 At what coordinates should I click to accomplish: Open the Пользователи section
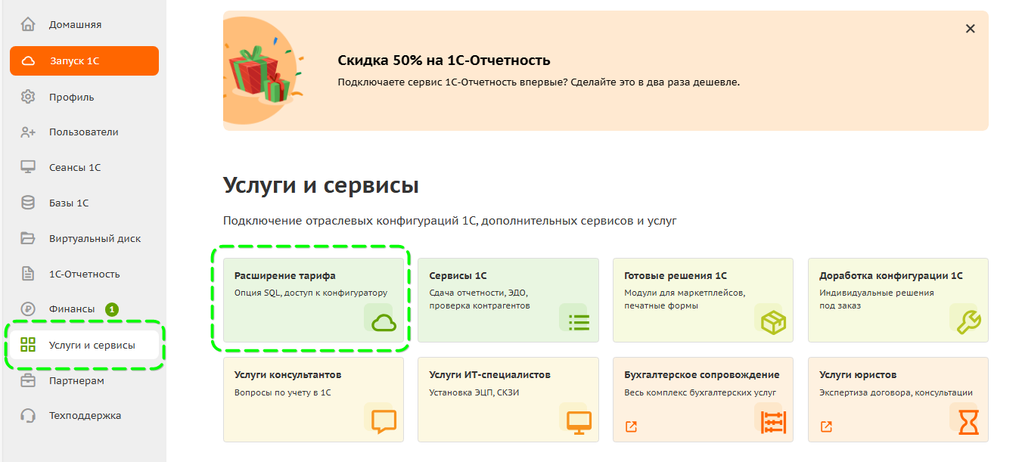[x=84, y=132]
